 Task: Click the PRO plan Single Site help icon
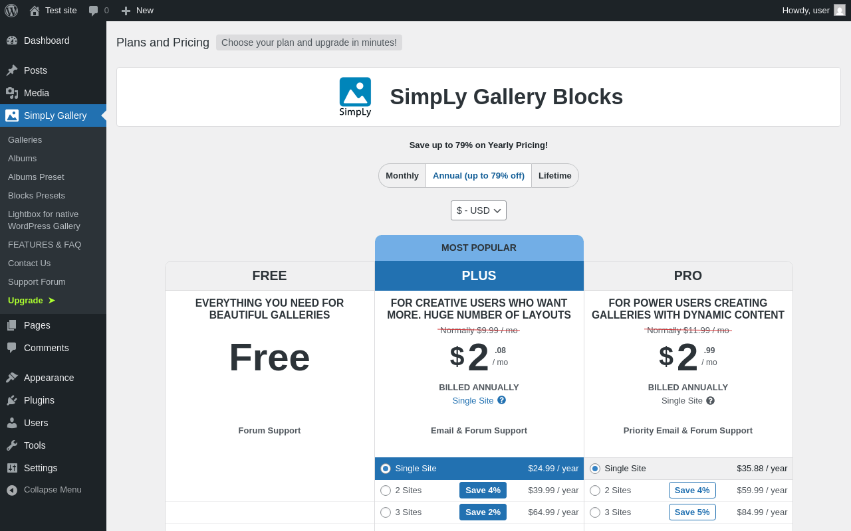(x=710, y=401)
